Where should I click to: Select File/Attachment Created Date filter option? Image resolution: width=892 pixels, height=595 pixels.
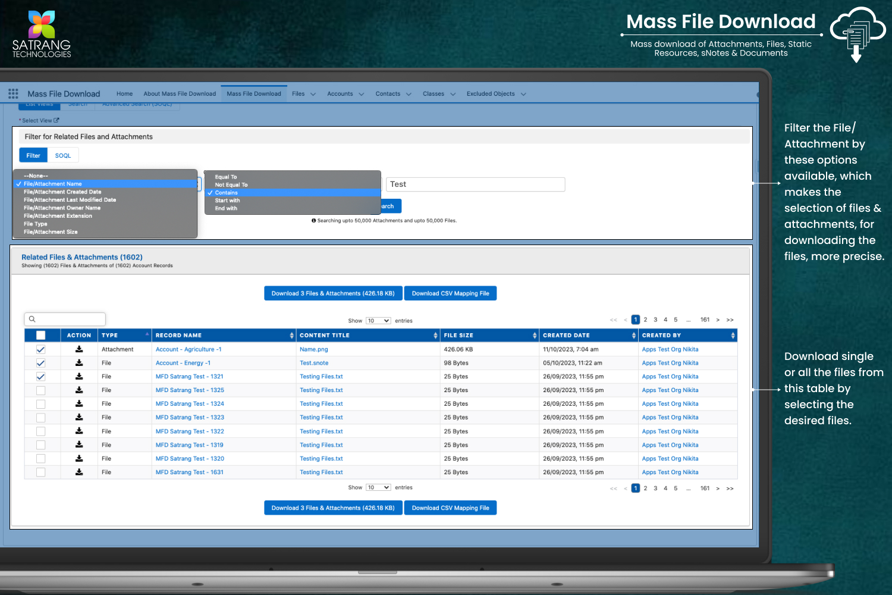62,192
